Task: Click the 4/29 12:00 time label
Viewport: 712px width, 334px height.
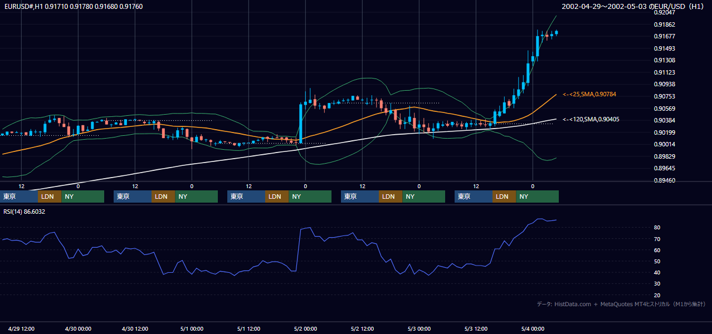Action: click(22, 328)
